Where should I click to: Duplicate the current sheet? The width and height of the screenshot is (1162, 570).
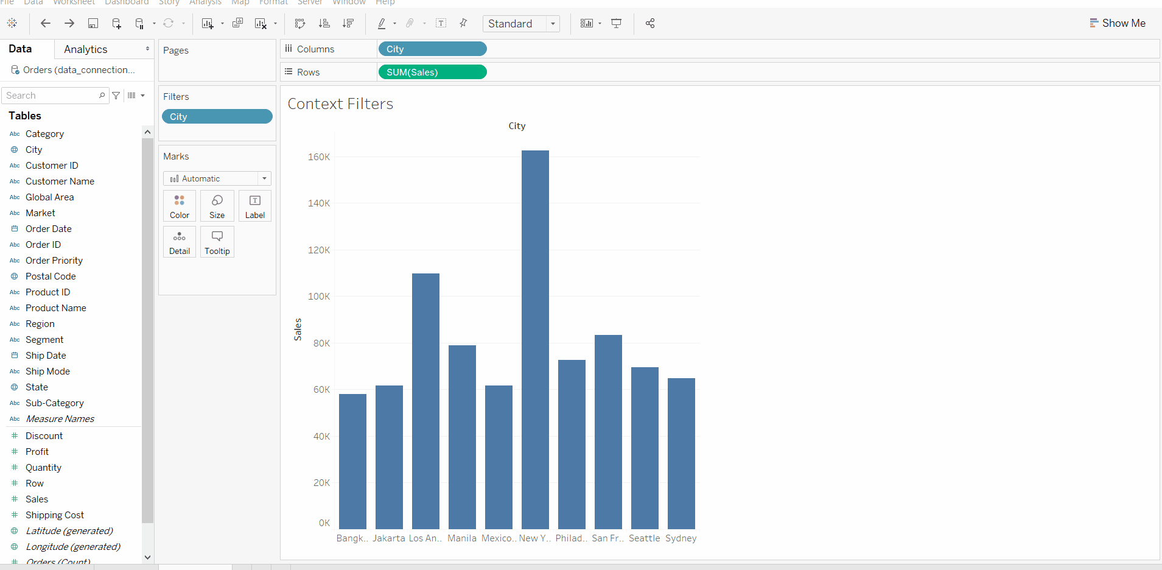click(x=237, y=23)
